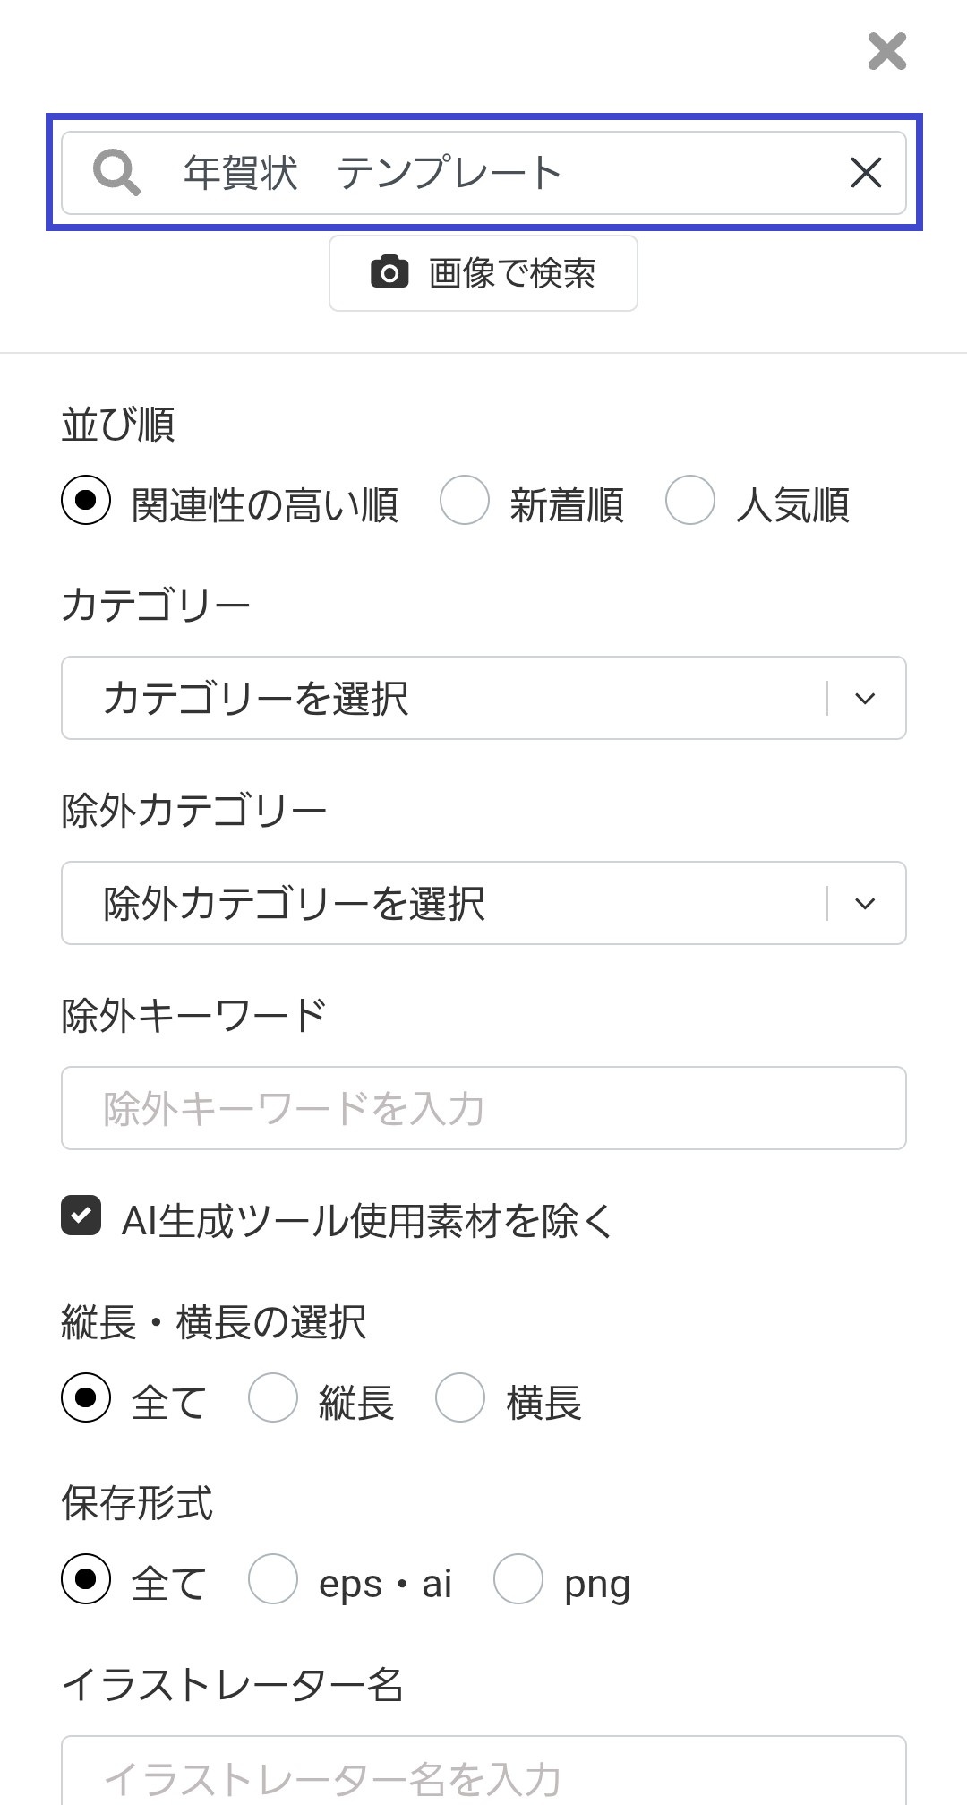
Task: Uncheck AI生成ツール使用素材を除く checkbox
Action: click(x=81, y=1216)
